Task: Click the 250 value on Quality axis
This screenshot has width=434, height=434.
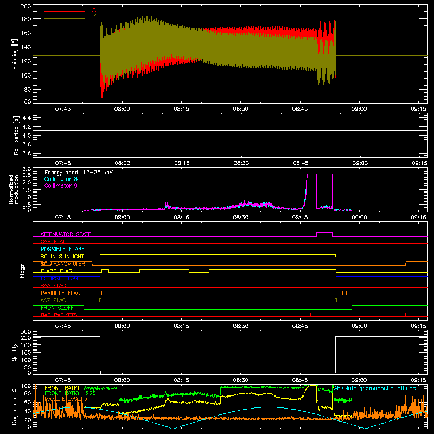Action: 26,337
